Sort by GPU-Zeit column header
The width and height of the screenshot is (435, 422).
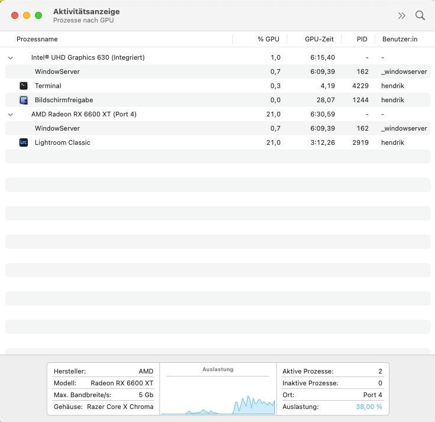pos(319,39)
